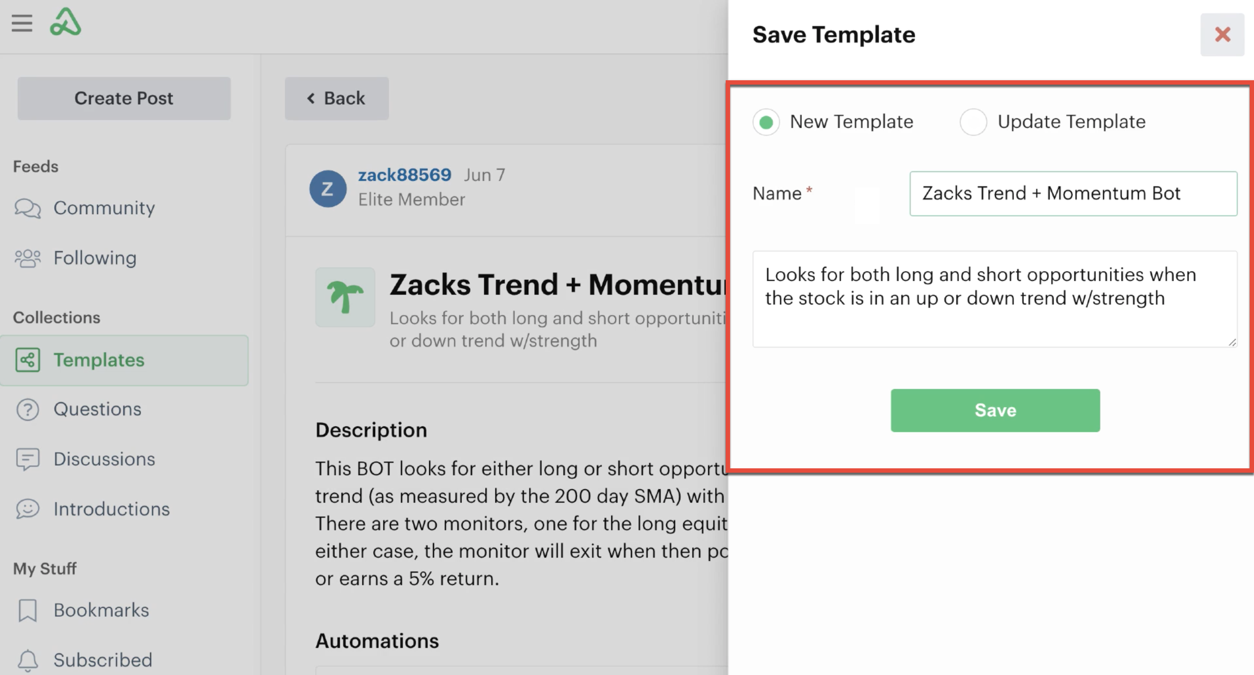1254x675 pixels.
Task: Open the Discussions chat icon
Action: (27, 460)
